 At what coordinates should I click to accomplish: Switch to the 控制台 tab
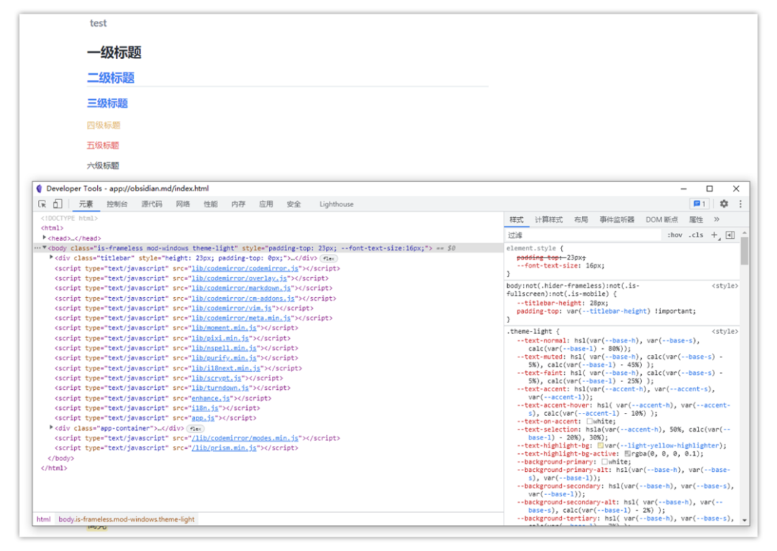click(x=117, y=204)
